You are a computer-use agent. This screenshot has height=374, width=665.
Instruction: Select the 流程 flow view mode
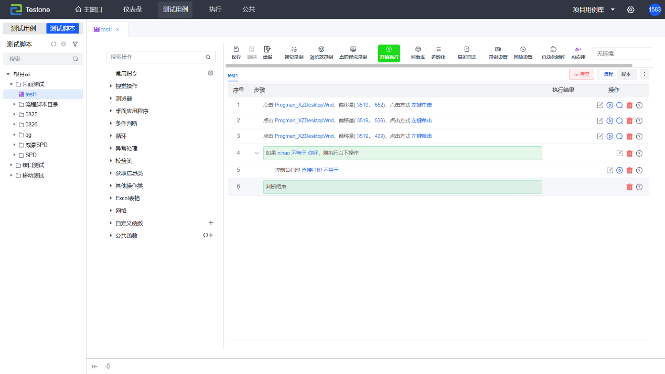pos(608,74)
